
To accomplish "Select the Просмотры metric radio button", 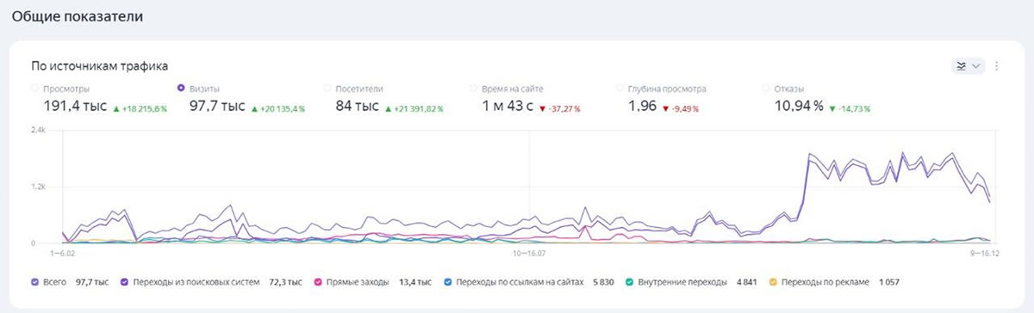I will coord(35,88).
